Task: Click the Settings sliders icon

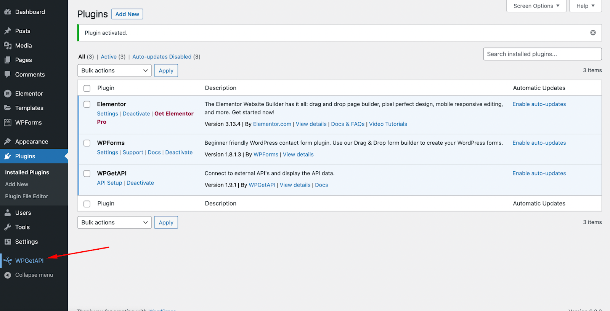Action: 8,242
